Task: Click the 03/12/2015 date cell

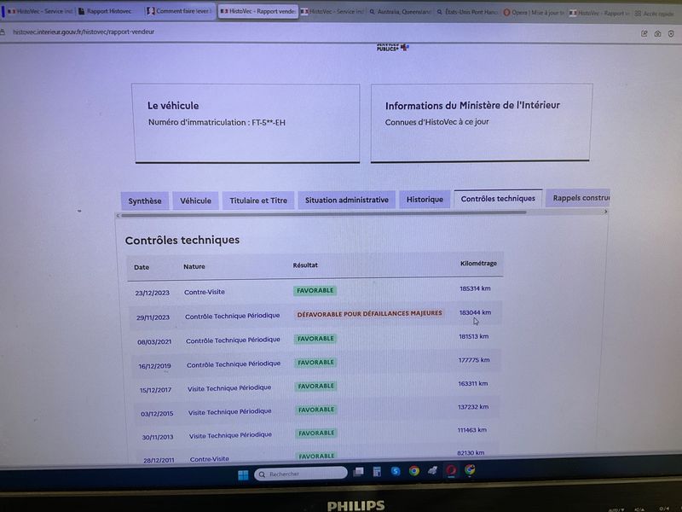Action: (x=157, y=414)
